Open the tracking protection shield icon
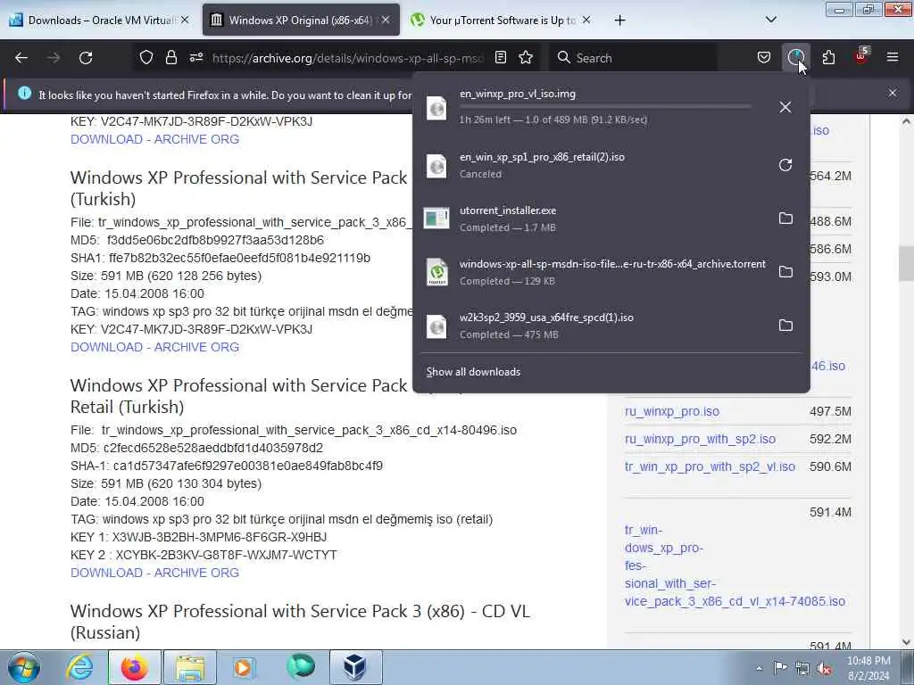The image size is (914, 685). pyautogui.click(x=146, y=58)
